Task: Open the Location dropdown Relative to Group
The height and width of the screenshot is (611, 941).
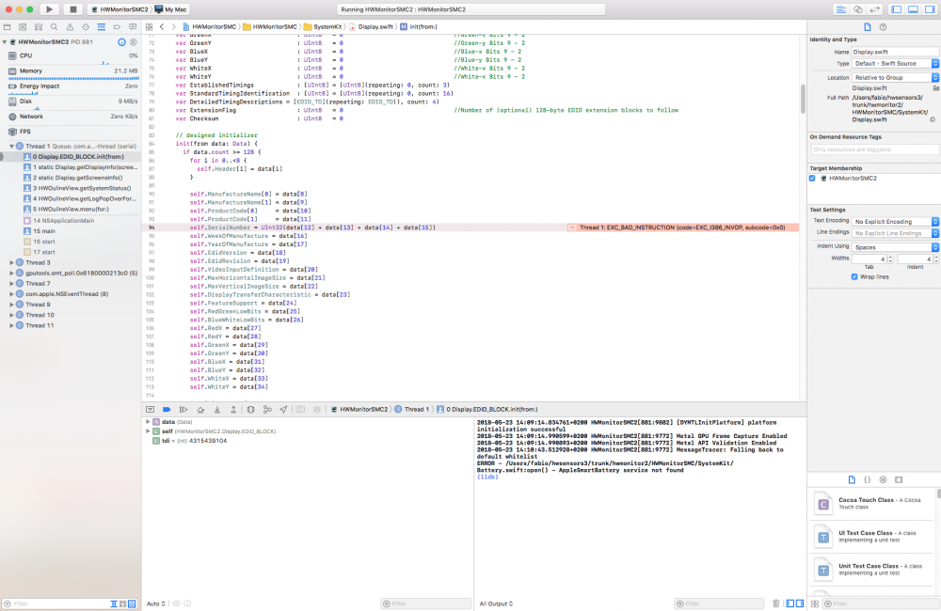Action: [895, 78]
